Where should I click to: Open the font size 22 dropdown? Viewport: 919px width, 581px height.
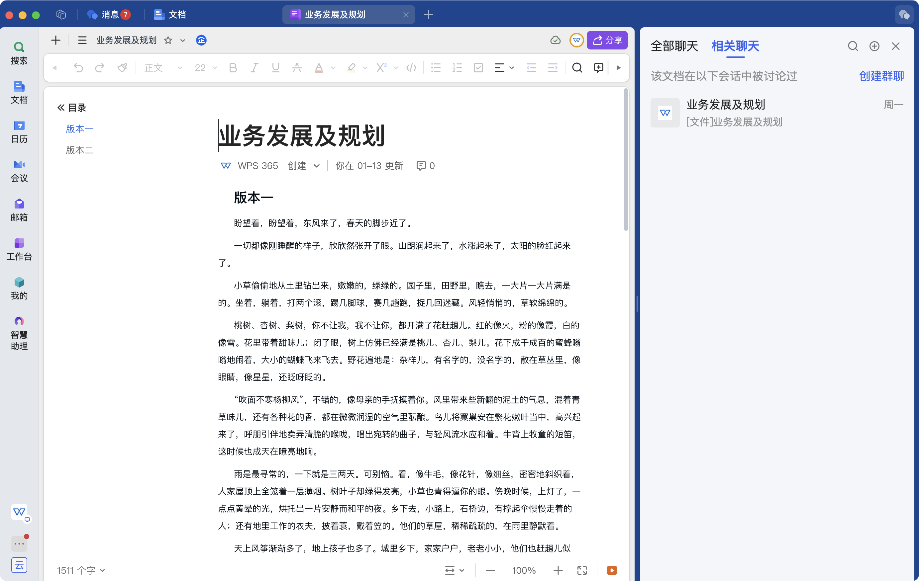(205, 68)
